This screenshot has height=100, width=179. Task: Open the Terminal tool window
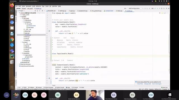click(39, 87)
